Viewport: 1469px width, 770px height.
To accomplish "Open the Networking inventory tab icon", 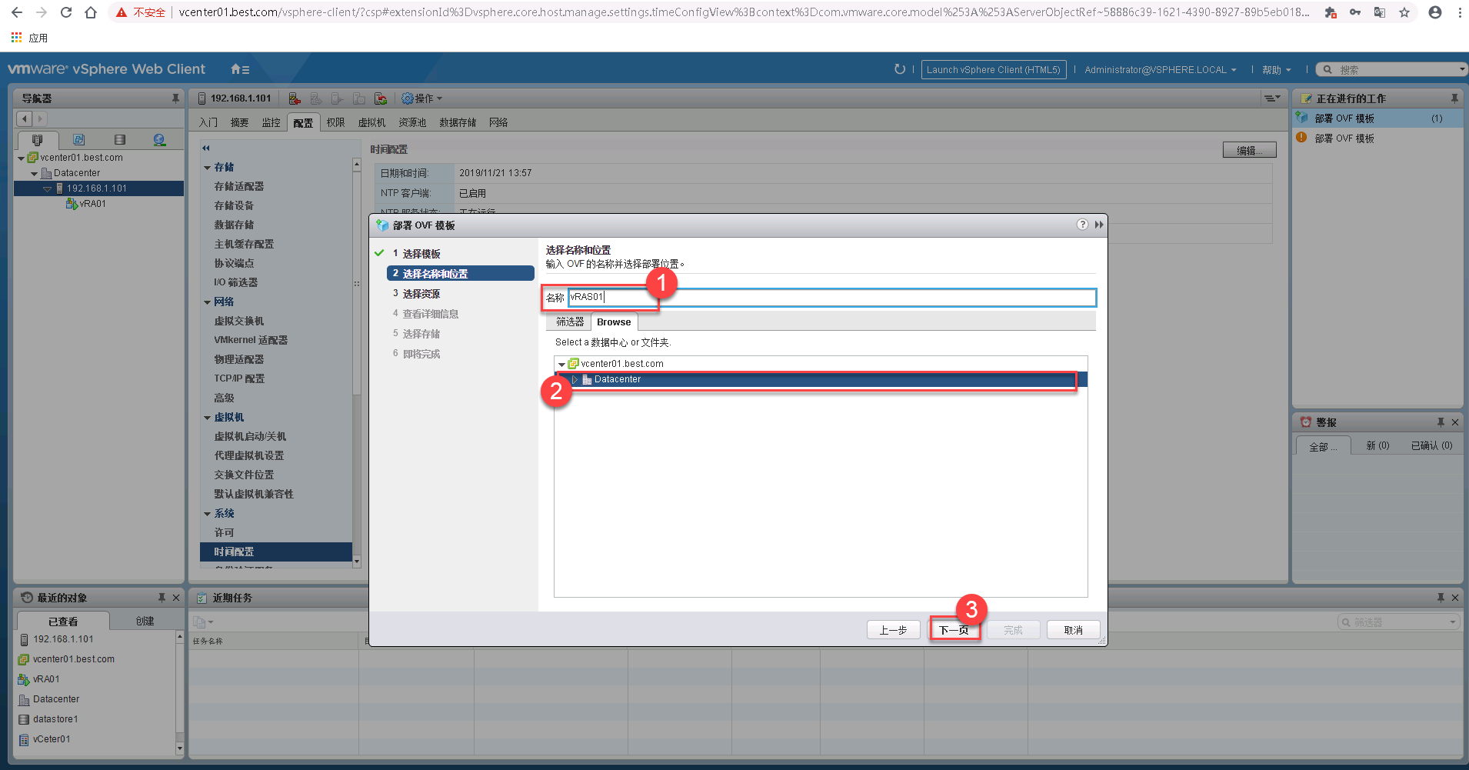I will coord(159,139).
